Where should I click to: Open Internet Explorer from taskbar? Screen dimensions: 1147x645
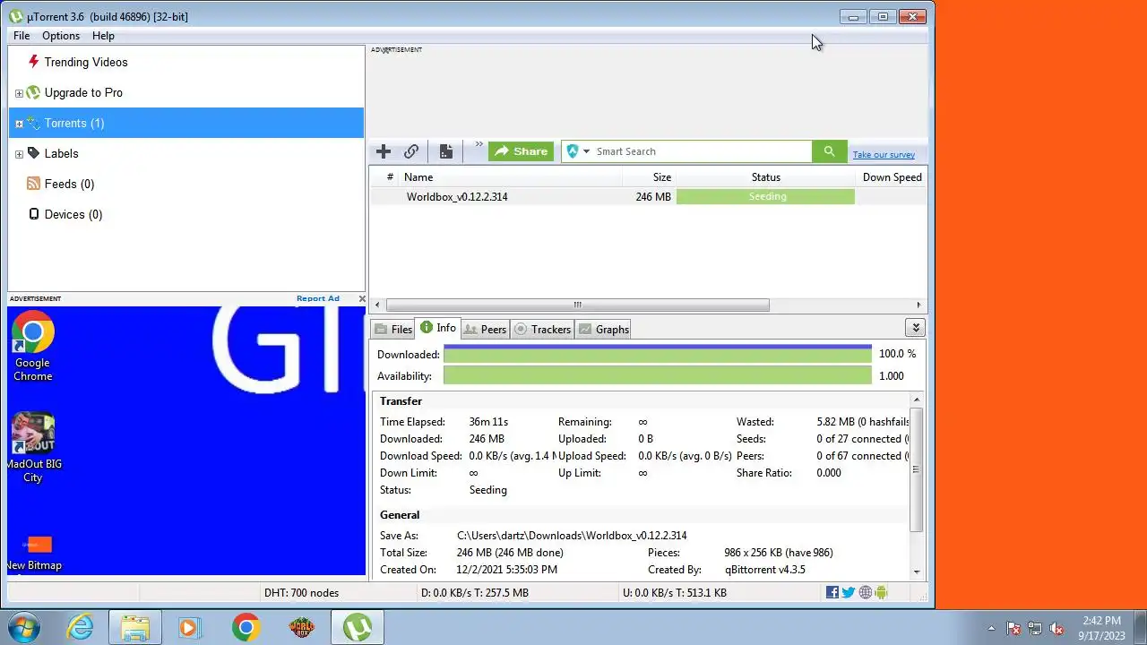[81, 627]
